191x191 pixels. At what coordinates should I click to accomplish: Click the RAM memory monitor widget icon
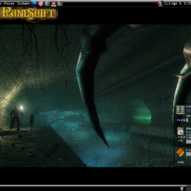coord(180,110)
